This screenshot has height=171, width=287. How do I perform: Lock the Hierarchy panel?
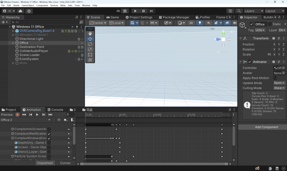tap(77, 17)
